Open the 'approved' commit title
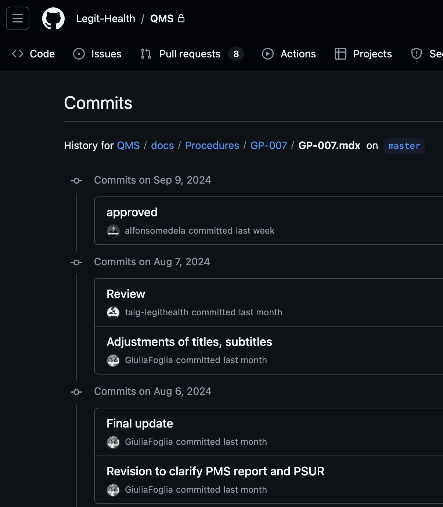The width and height of the screenshot is (443, 507). (132, 213)
